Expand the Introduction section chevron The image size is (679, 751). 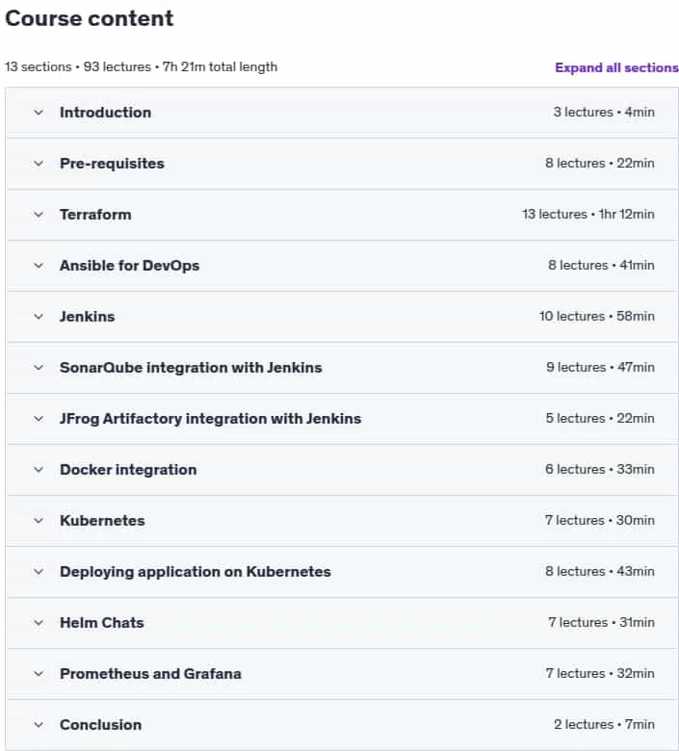[39, 113]
